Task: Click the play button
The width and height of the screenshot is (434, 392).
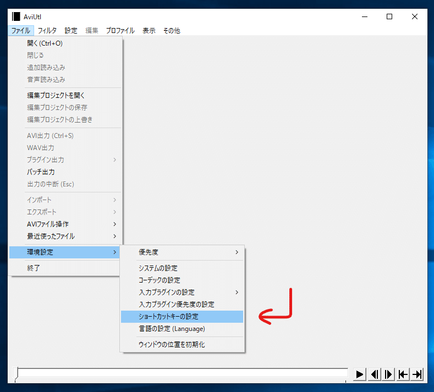Action: 360,374
